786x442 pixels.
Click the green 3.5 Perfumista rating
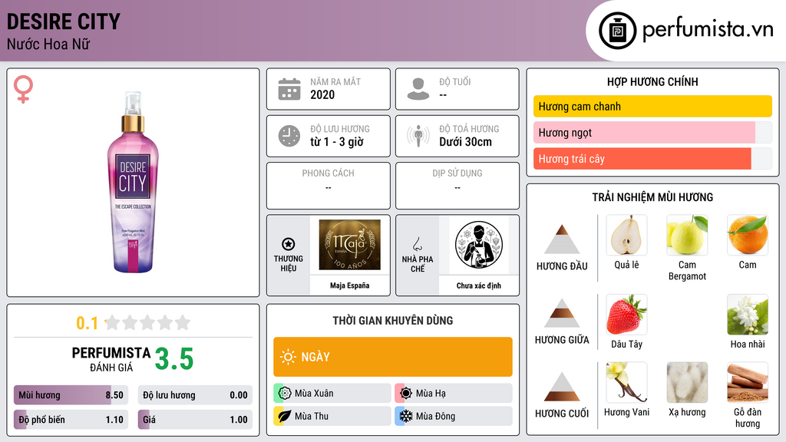pos(174,359)
